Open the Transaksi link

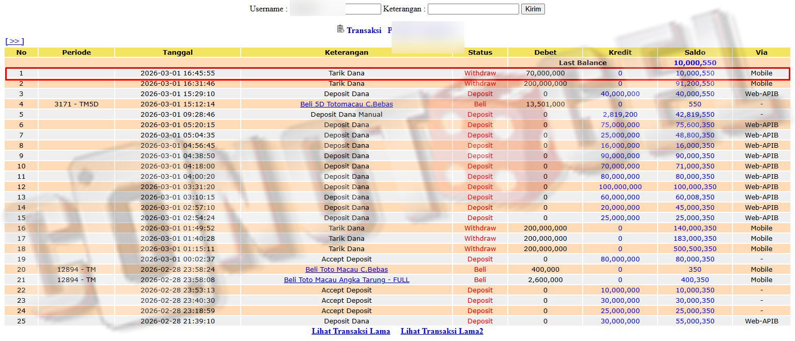364,30
